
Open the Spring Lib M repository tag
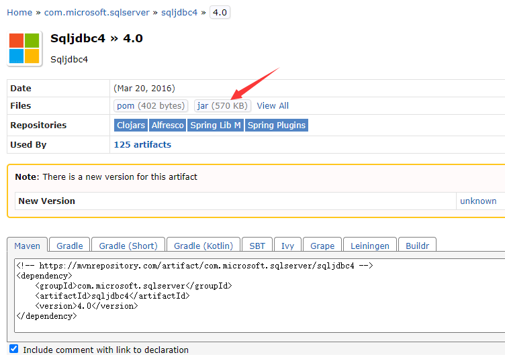tap(215, 125)
